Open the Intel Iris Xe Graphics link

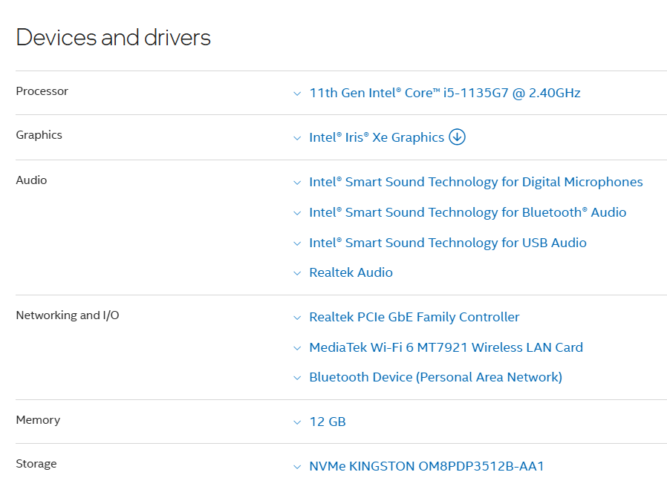click(x=376, y=137)
